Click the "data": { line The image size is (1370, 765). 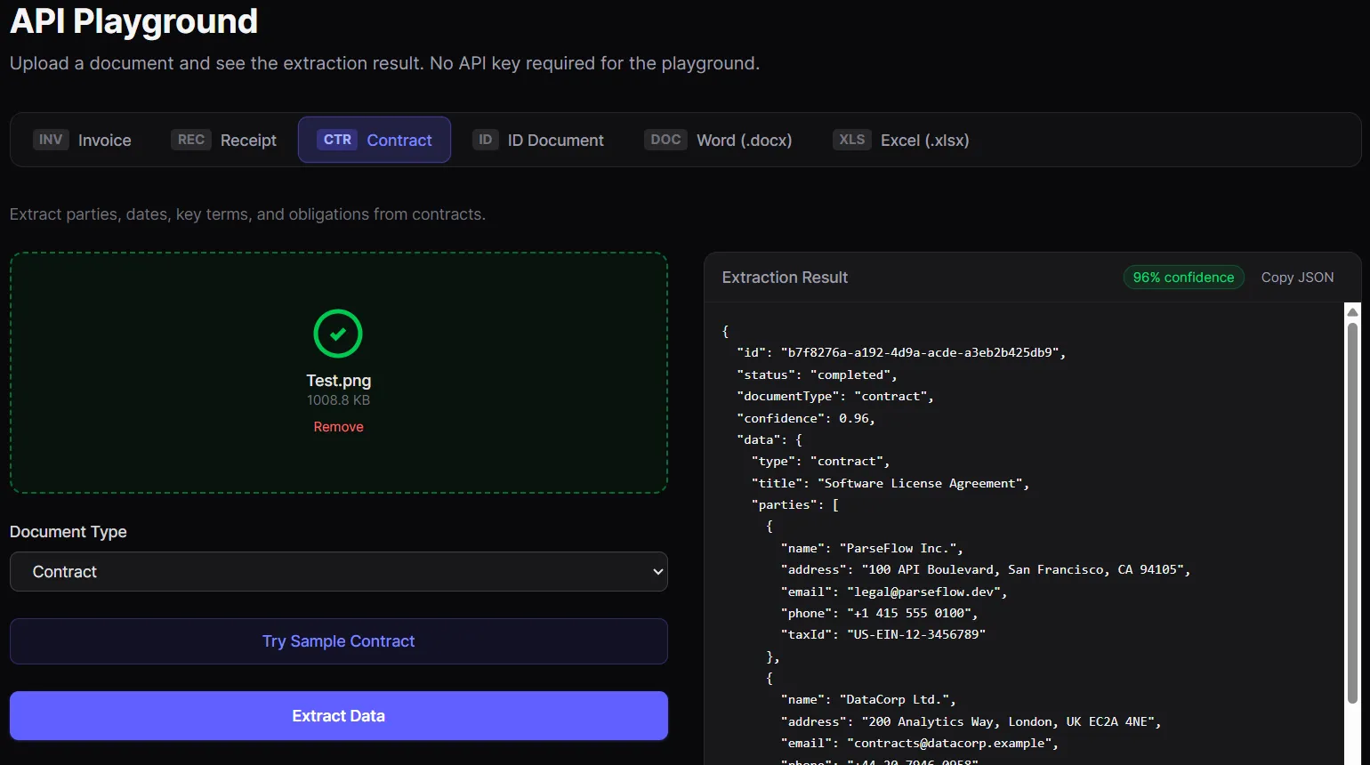[770, 439]
